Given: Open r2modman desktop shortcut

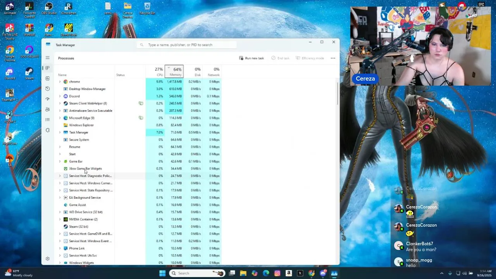Looking at the screenshot, I should point(68,9).
